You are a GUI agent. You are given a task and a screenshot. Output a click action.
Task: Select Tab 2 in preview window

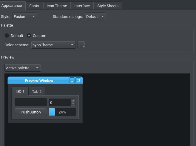(x=37, y=91)
